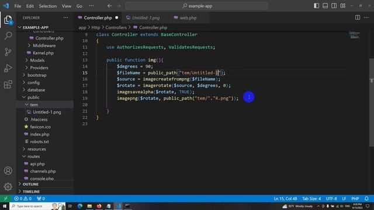Viewport: 374px width, 210px height.
Task: Click Ln 15, Col 48 in status bar
Action: (x=286, y=198)
